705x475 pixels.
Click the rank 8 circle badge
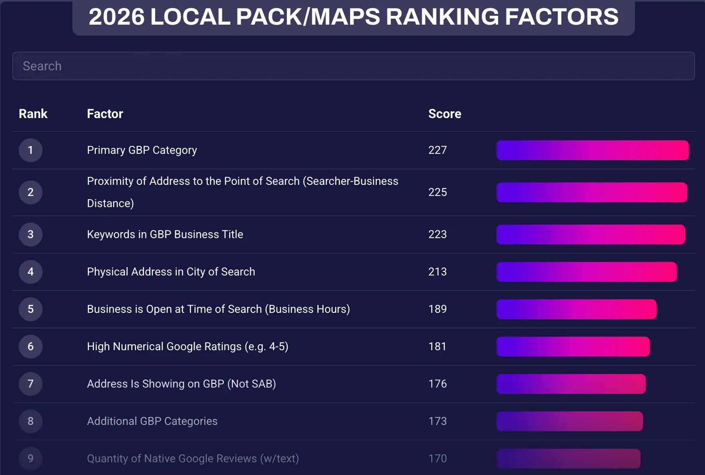click(31, 421)
